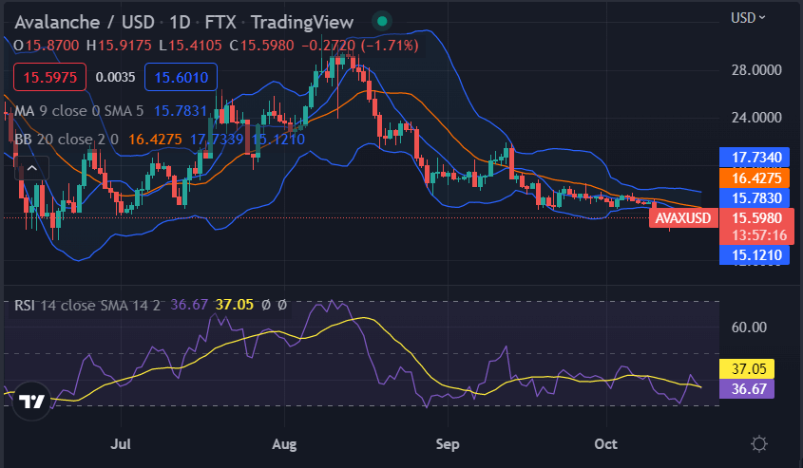
Task: Select the BB 20 close indicator legend
Action: pyautogui.click(x=67, y=140)
